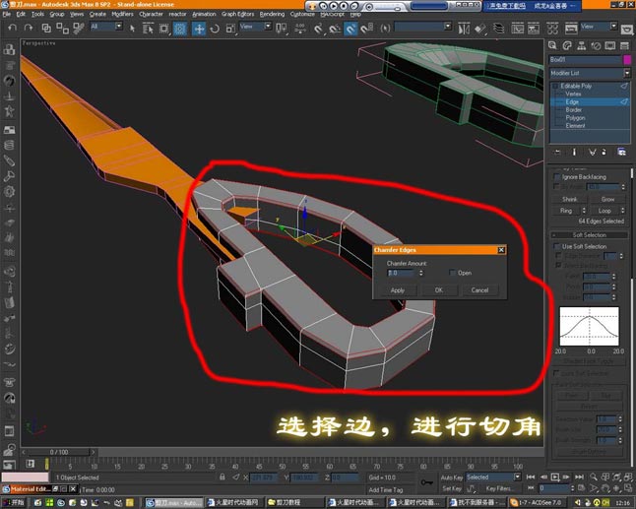Viewport: 636px width, 509px height.
Task: Open the Layer Manager icon
Action: click(498, 29)
